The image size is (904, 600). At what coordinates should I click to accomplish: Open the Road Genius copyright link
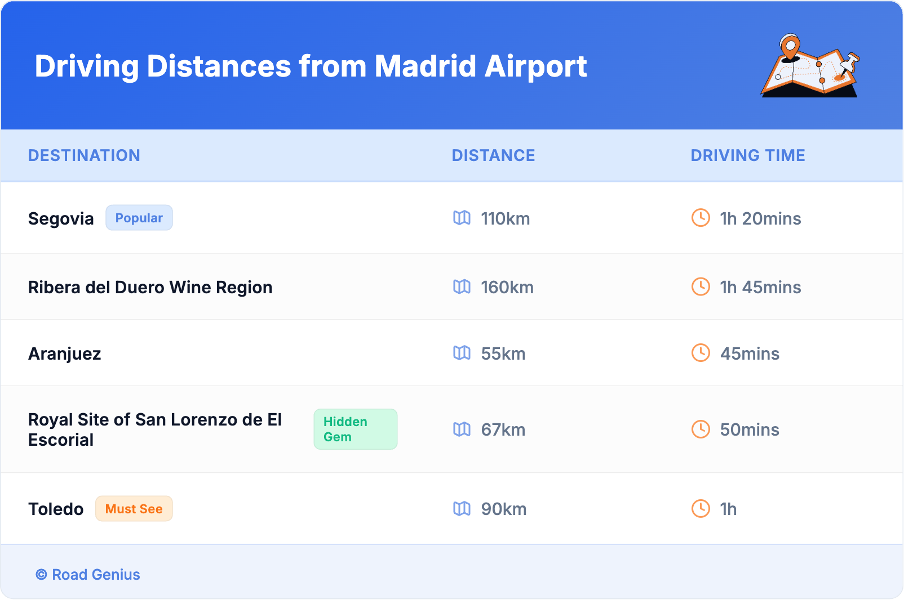coord(88,575)
